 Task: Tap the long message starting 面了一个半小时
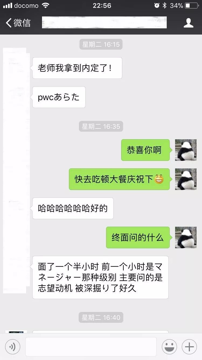[x=100, y=277]
